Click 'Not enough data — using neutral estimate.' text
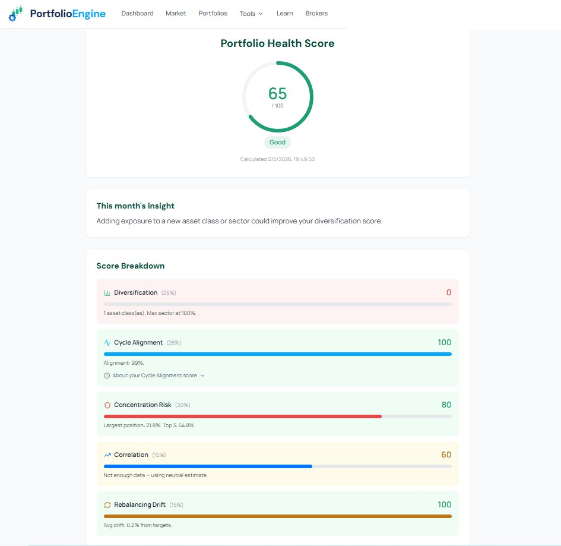 pyautogui.click(x=156, y=475)
